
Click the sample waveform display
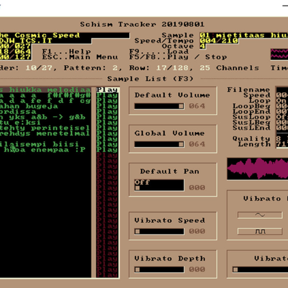pos(257,169)
